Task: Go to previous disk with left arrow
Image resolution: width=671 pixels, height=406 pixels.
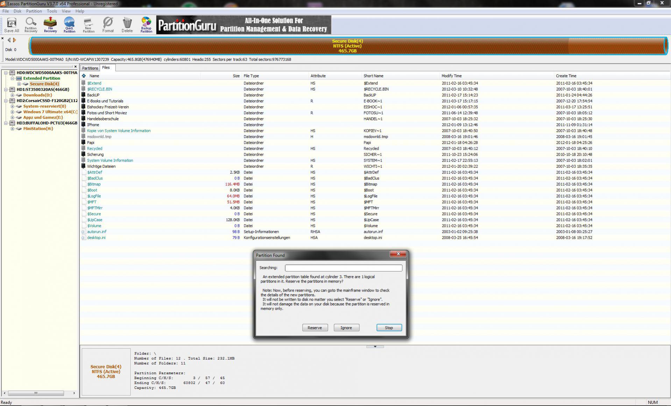Action: click(9, 40)
